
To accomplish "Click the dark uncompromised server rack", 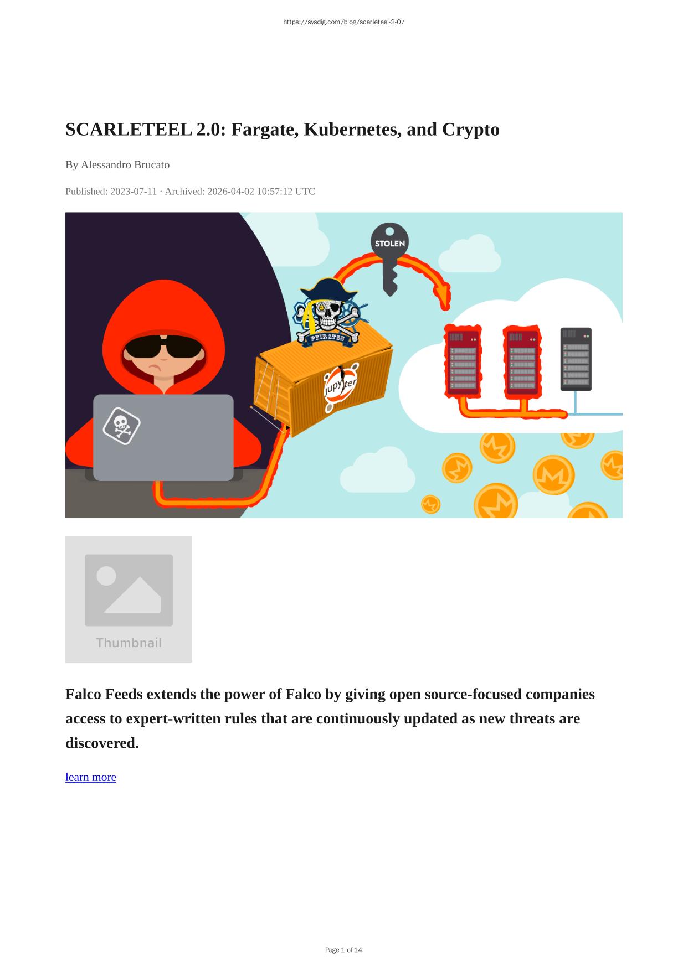I will tap(576, 359).
